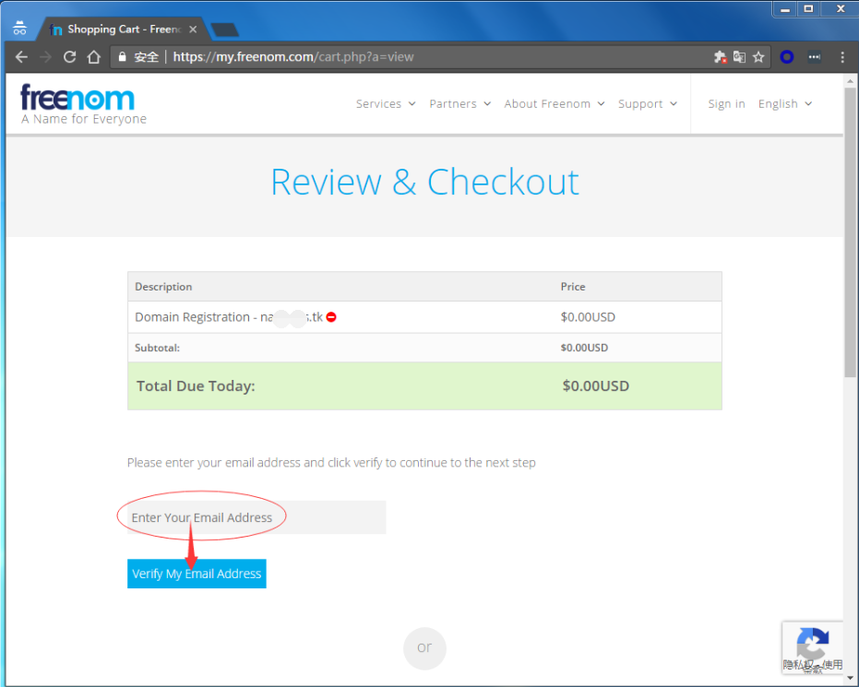Click the address bar URL

click(x=293, y=57)
